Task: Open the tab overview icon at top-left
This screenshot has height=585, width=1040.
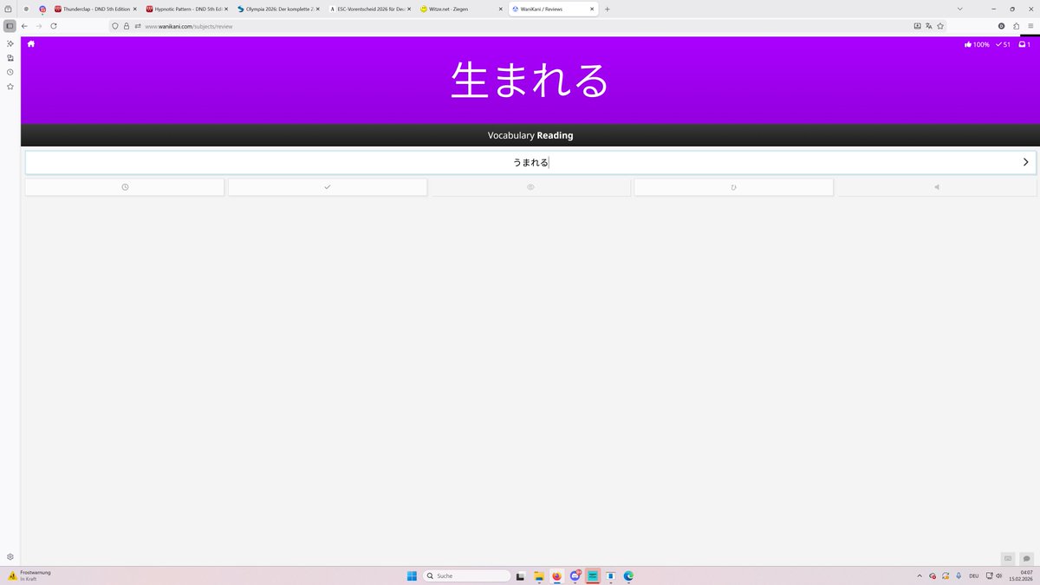Action: pos(9,9)
